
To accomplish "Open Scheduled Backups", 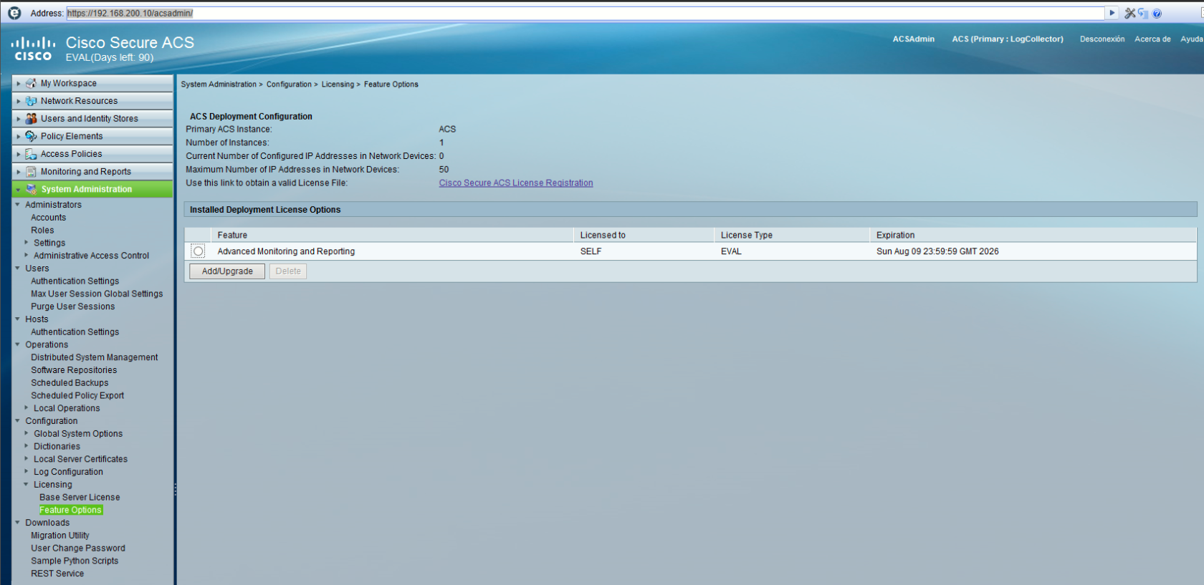I will 70,383.
